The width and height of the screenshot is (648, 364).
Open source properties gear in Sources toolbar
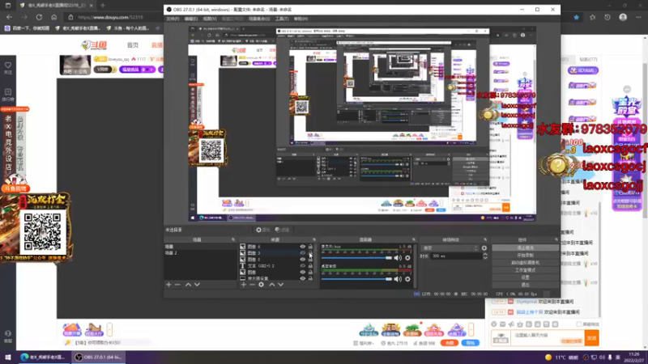261,285
